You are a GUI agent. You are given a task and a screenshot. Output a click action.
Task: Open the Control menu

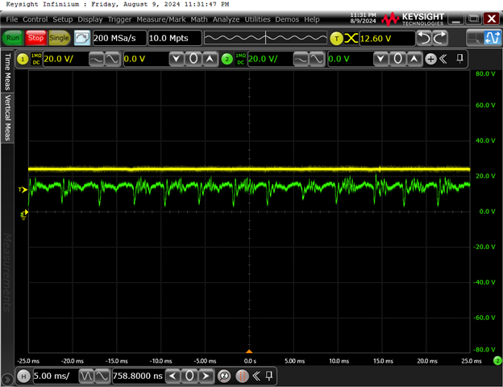(35, 19)
